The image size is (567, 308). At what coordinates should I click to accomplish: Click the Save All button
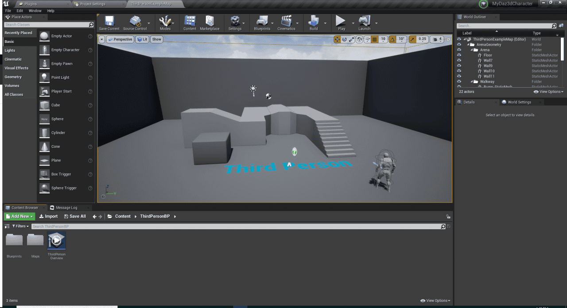(75, 216)
